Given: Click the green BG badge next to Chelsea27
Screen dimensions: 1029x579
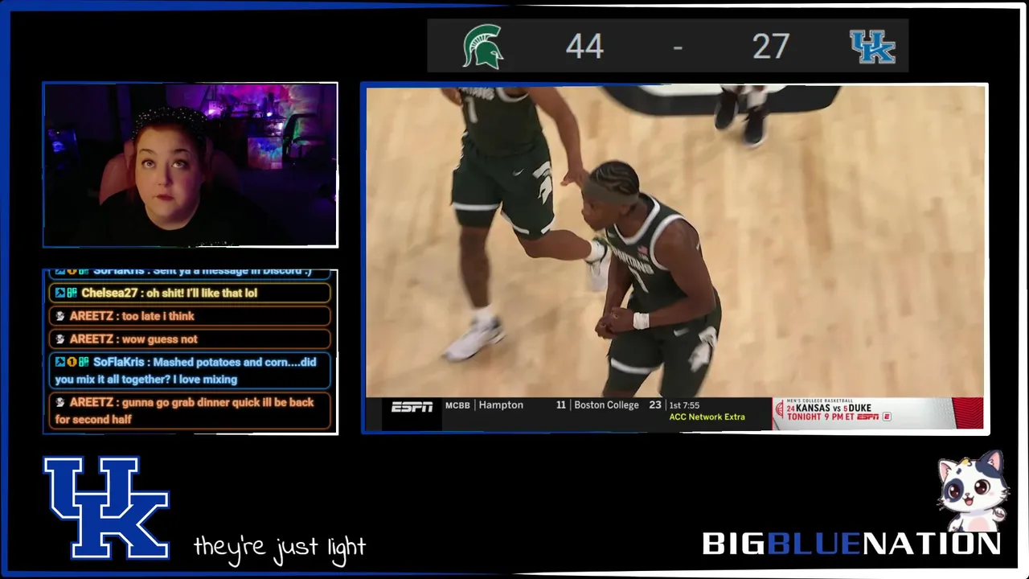Looking at the screenshot, I should pyautogui.click(x=72, y=293).
